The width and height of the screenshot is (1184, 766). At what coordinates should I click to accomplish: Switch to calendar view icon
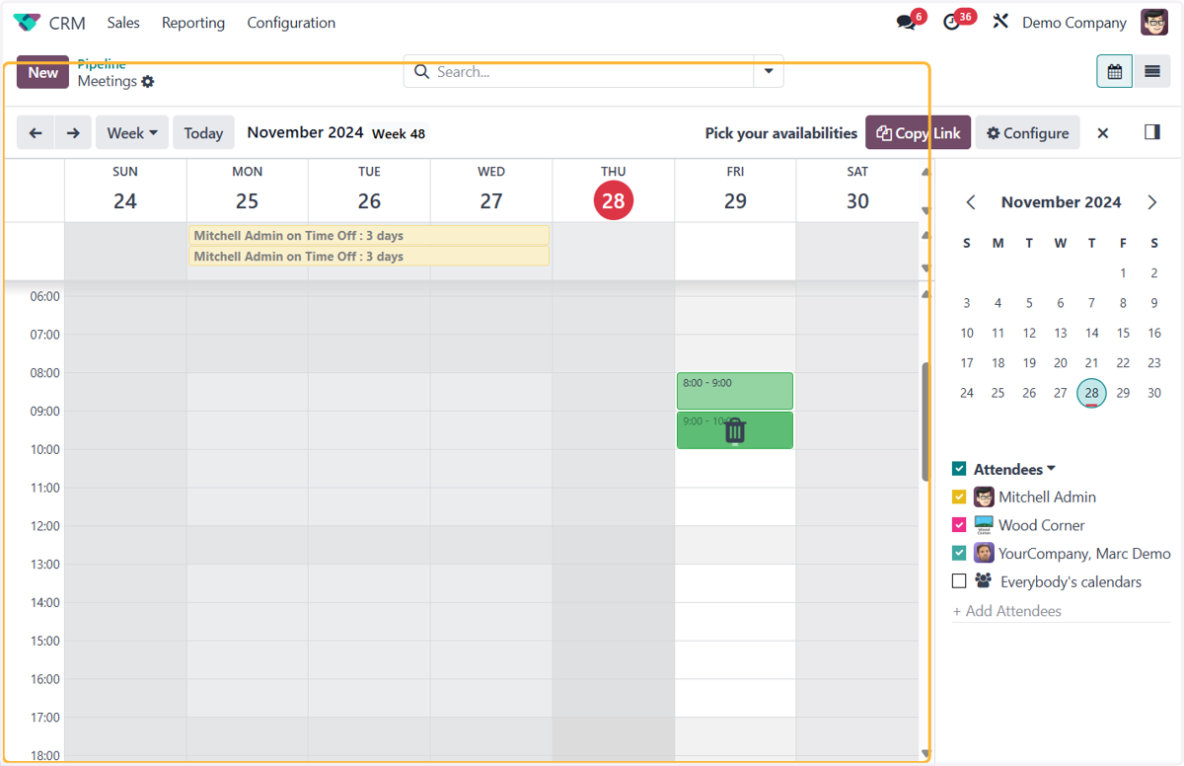[x=1115, y=71]
